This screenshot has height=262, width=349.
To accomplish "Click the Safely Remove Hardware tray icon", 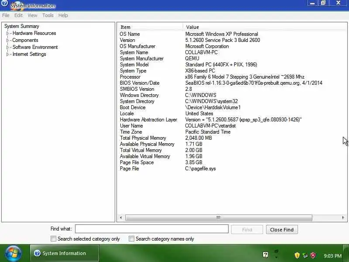I will [305, 255].
